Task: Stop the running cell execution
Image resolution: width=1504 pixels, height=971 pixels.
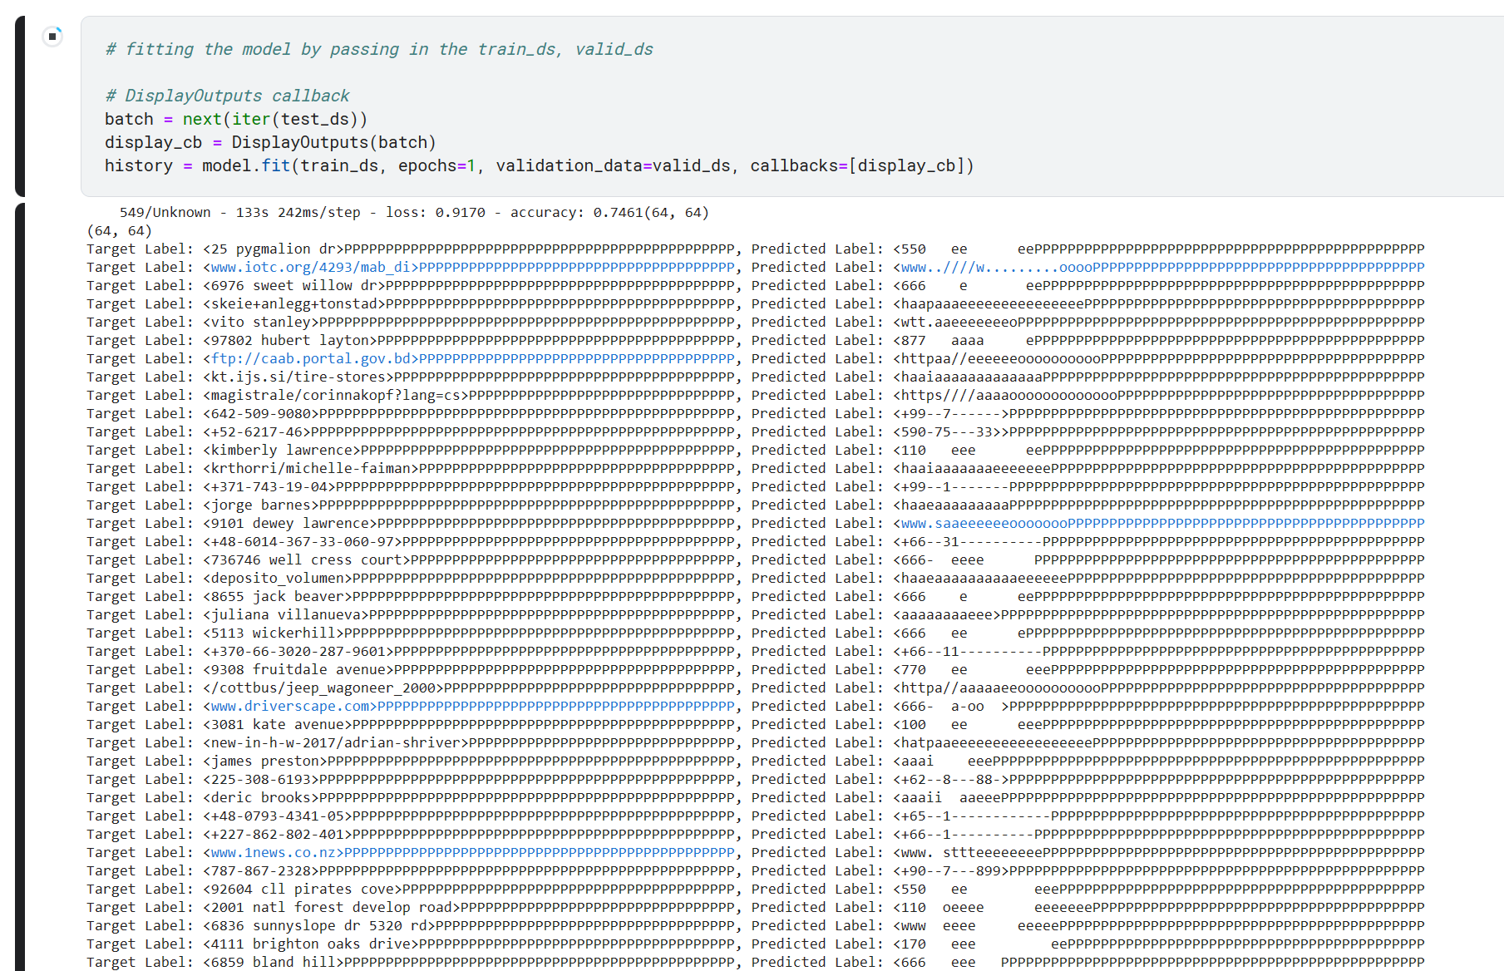Action: (52, 37)
